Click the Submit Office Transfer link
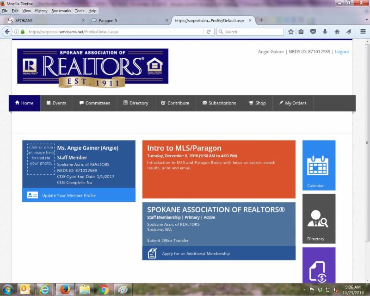The height and width of the screenshot is (296, 370). coord(167,240)
